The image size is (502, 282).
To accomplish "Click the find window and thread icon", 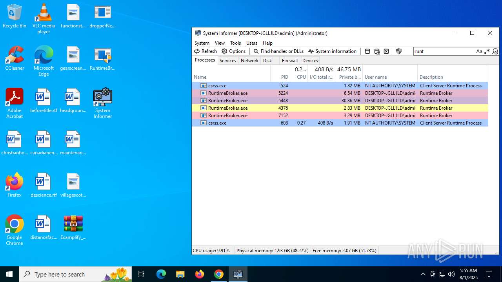I will coord(377,51).
